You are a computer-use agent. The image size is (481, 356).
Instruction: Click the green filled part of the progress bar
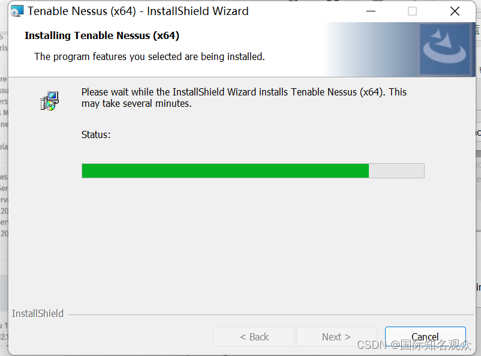tap(225, 170)
